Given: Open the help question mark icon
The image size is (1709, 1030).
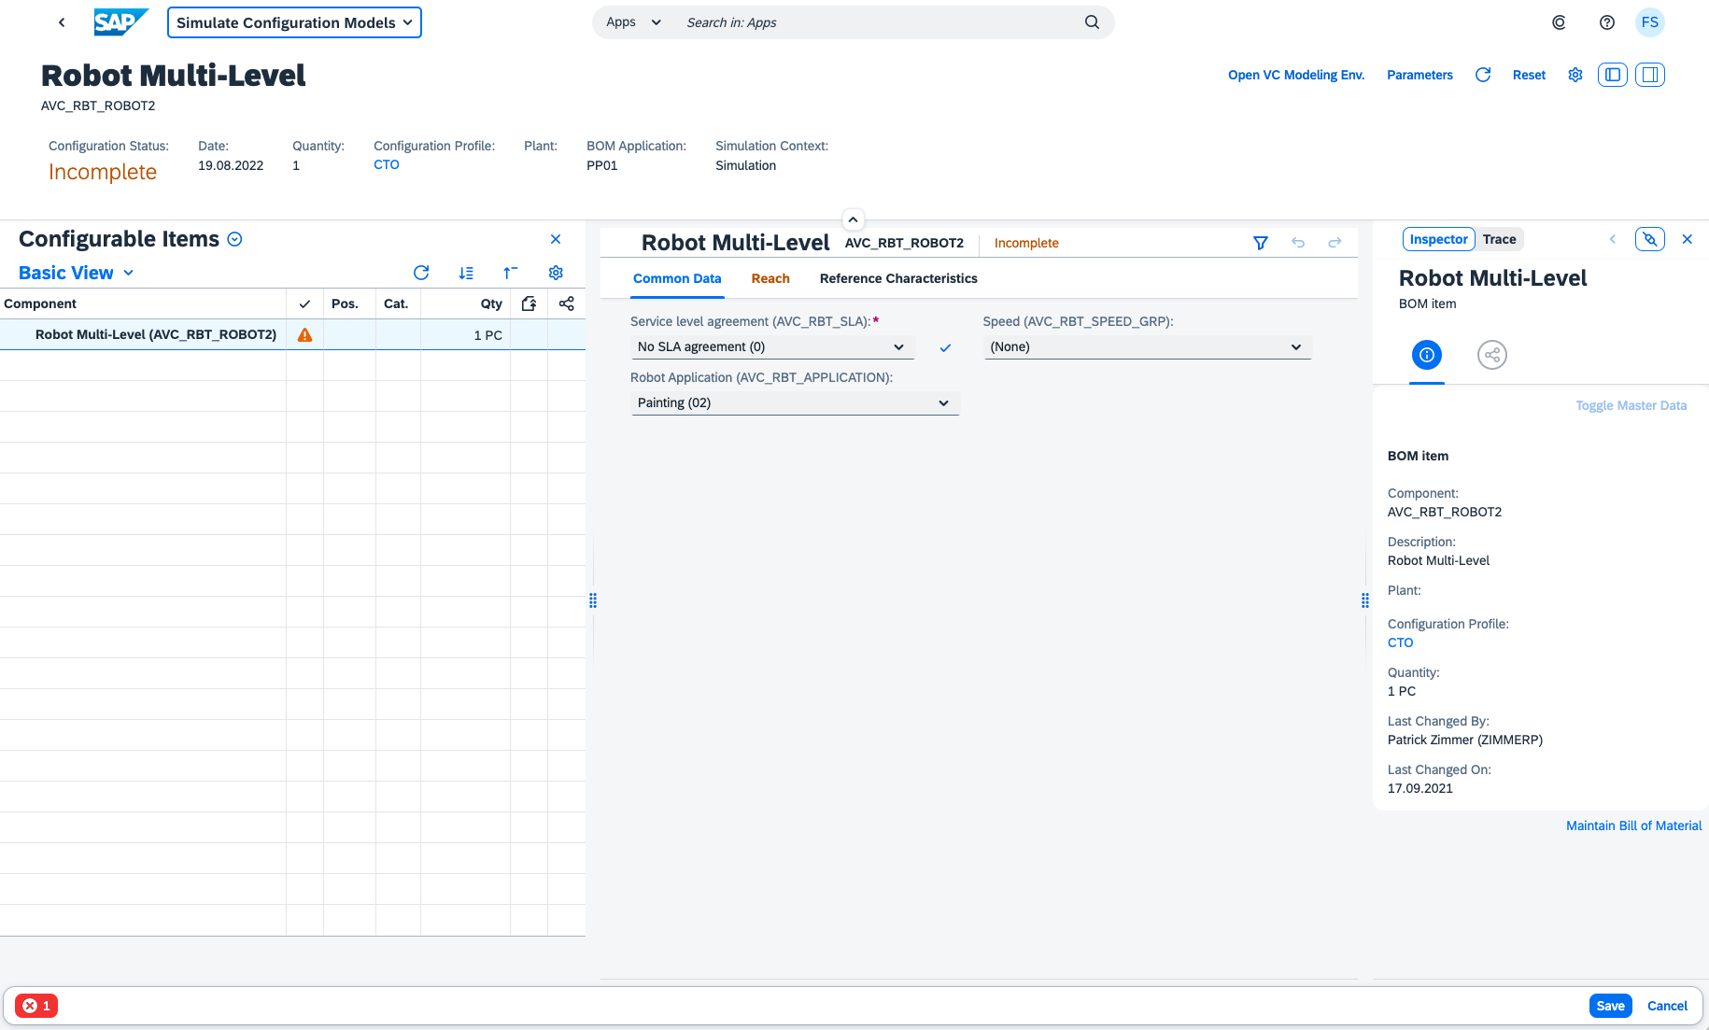Looking at the screenshot, I should pos(1607,22).
